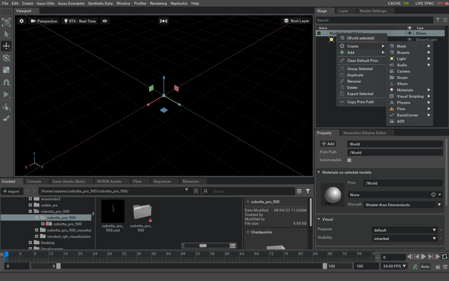Open the Visibility inherited dropdown
This screenshot has height=281, width=449.
click(405, 238)
